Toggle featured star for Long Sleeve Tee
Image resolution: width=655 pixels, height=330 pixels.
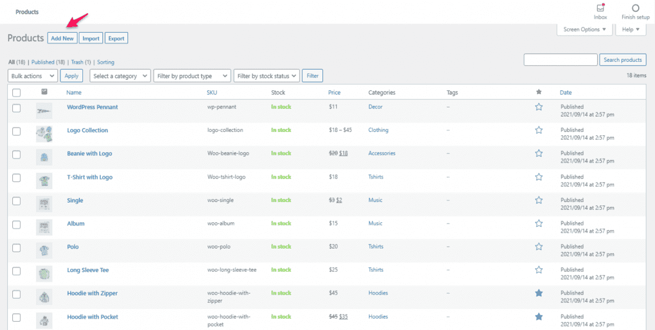click(x=539, y=270)
